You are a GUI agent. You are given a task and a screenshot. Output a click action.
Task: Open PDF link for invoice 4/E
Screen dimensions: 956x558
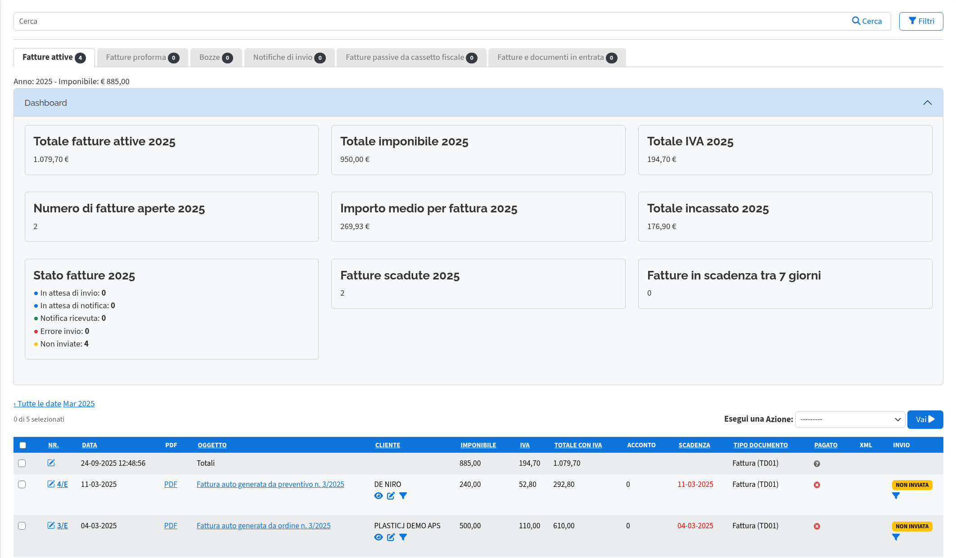click(171, 485)
